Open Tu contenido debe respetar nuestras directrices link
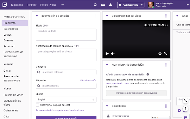The width and height of the screenshot is (190, 119). pos(60,110)
